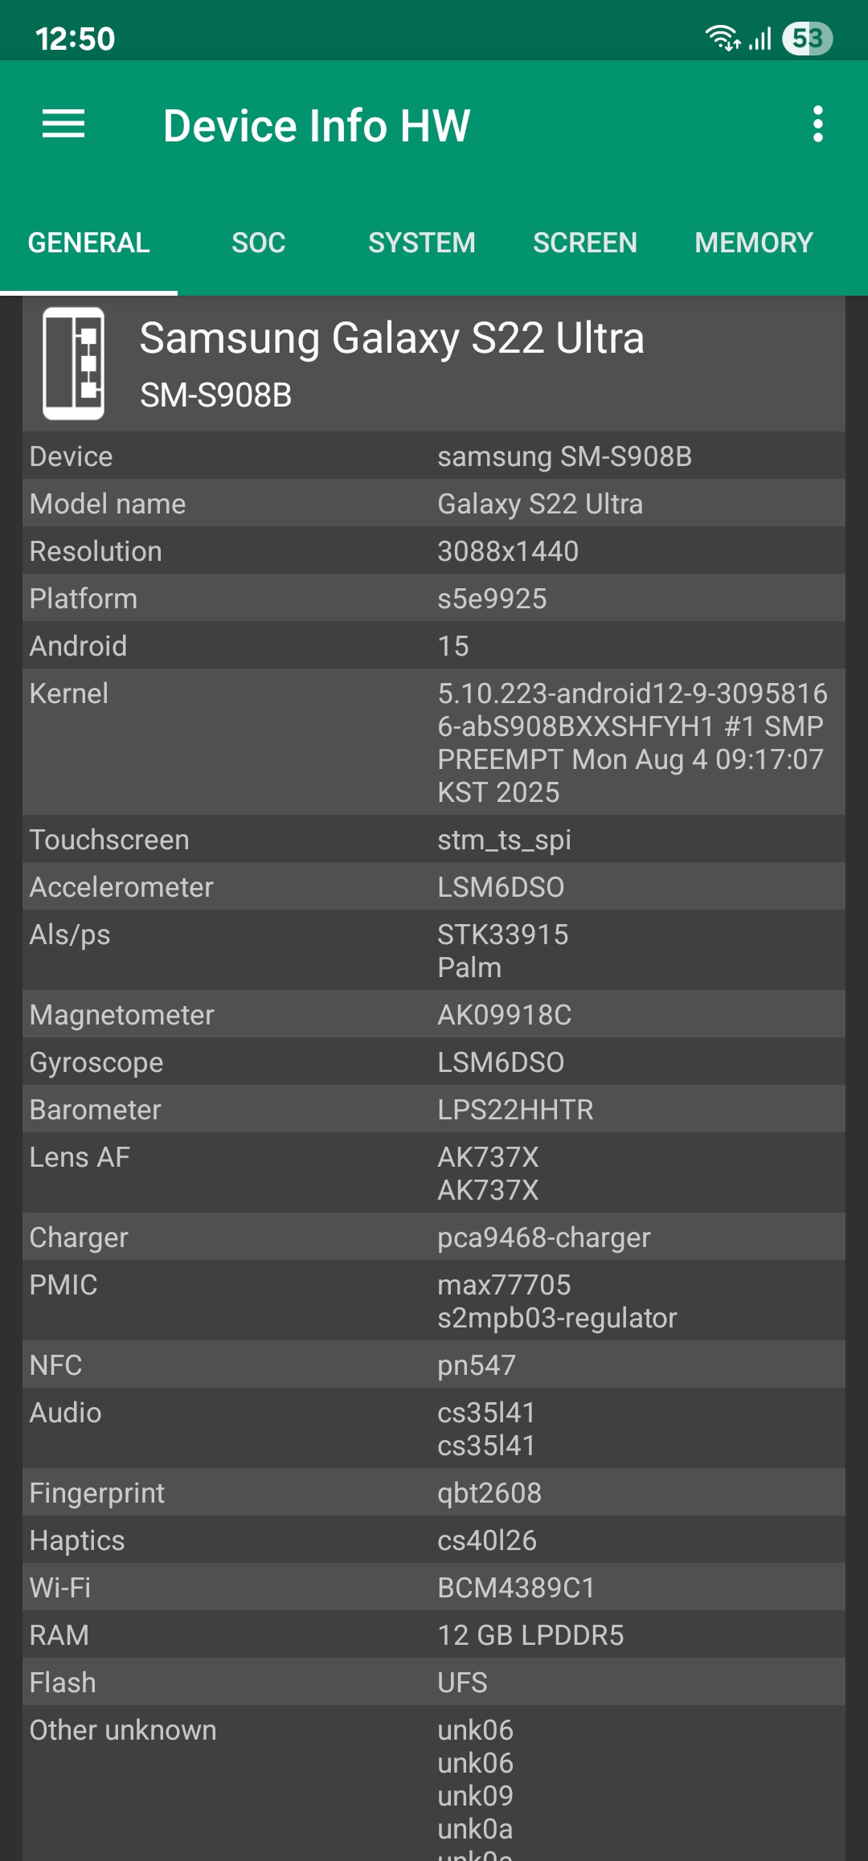
Task: Tap the cellular signal strength icon
Action: [760, 38]
